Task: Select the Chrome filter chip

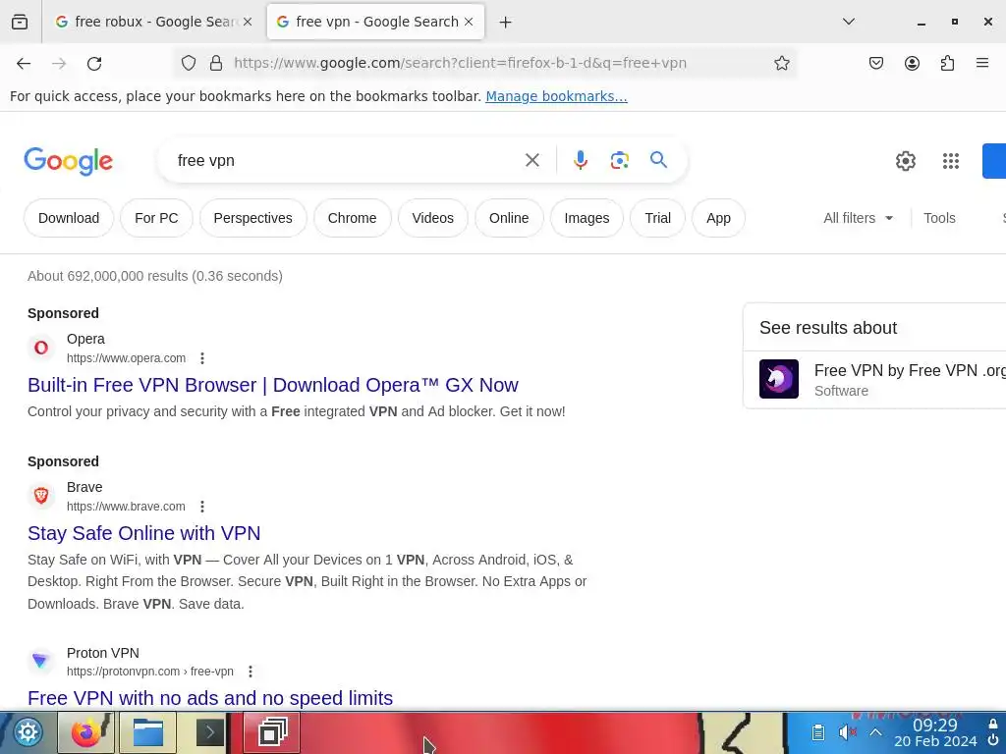Action: pos(353,218)
